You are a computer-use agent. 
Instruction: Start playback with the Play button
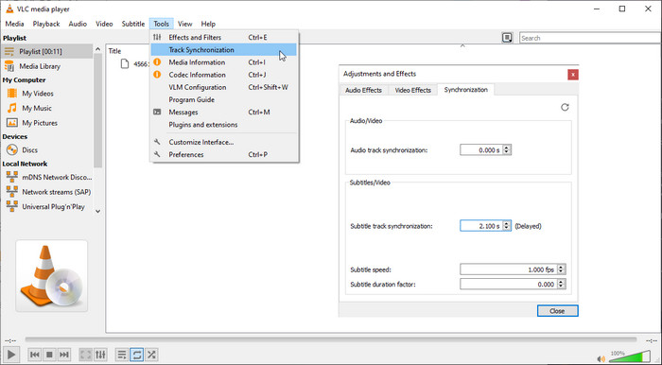(11, 355)
